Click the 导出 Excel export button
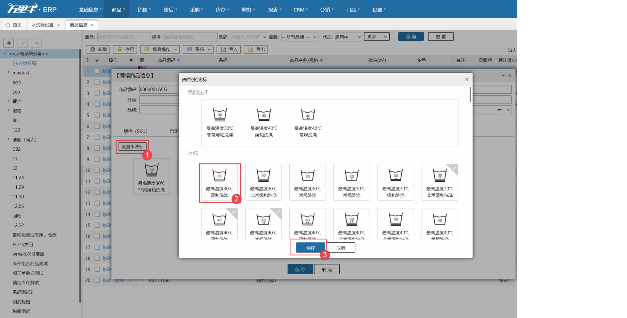 256,49
